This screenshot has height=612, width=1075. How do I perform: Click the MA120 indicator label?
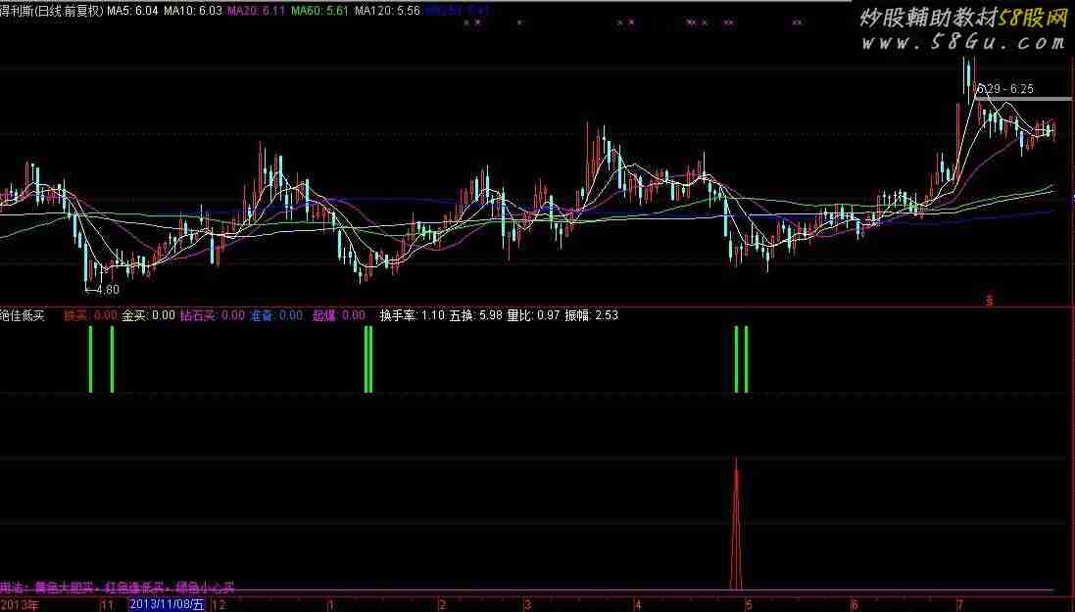(386, 11)
